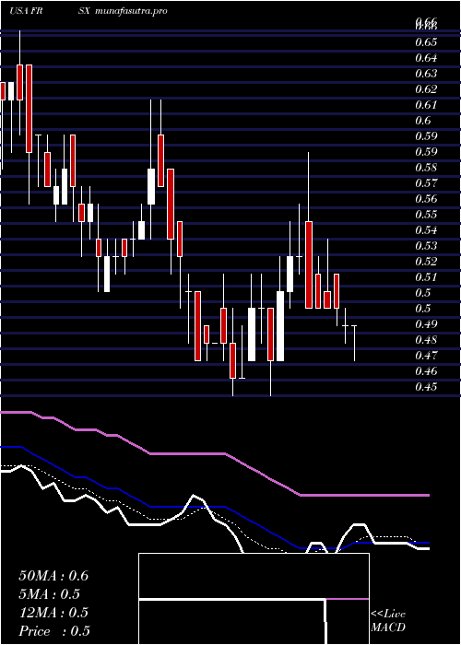The width and height of the screenshot is (461, 645).
Task: Select the 0.55 price axis label
Action: click(x=425, y=215)
